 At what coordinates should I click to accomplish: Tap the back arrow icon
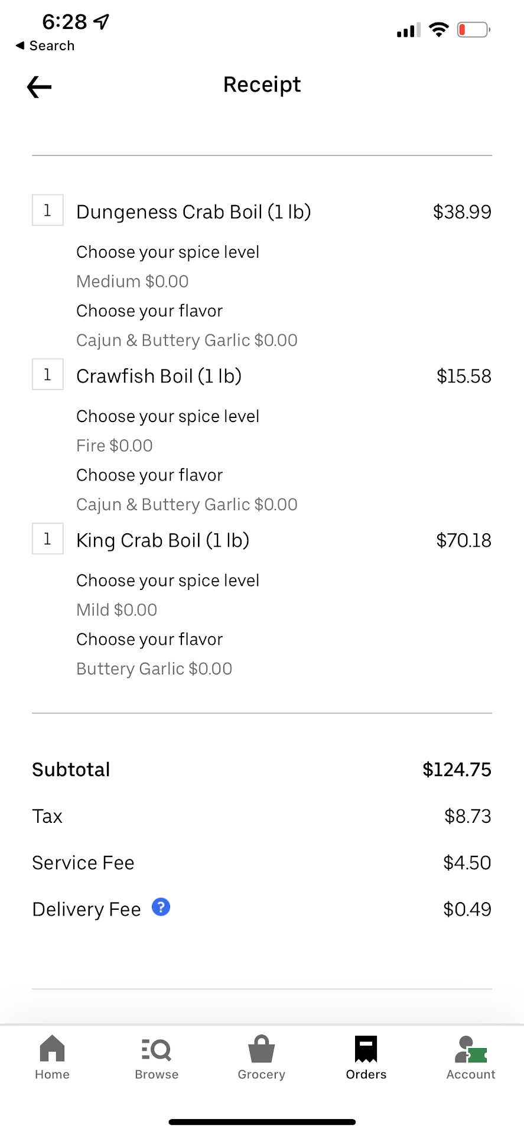[40, 87]
